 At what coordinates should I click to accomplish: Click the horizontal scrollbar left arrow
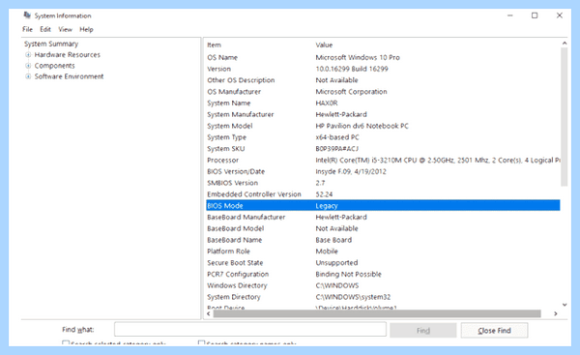tap(209, 313)
